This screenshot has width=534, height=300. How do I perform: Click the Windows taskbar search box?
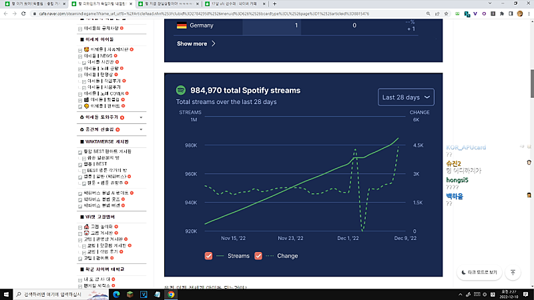61,294
